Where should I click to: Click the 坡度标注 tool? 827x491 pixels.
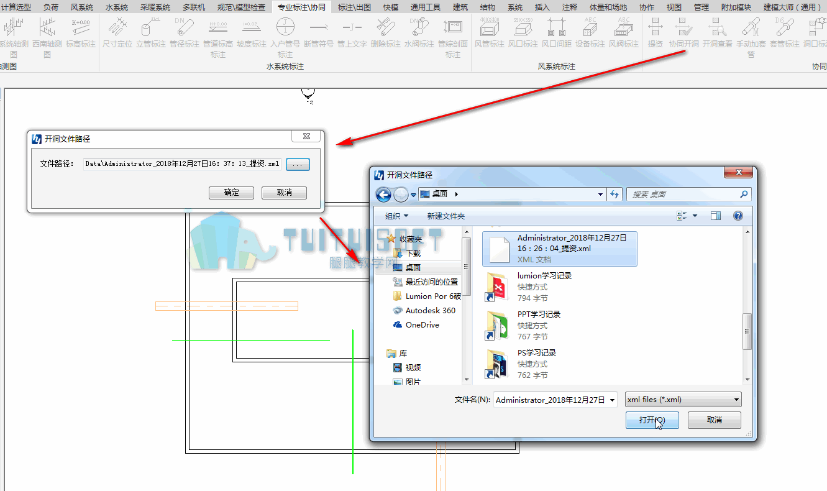click(x=252, y=32)
